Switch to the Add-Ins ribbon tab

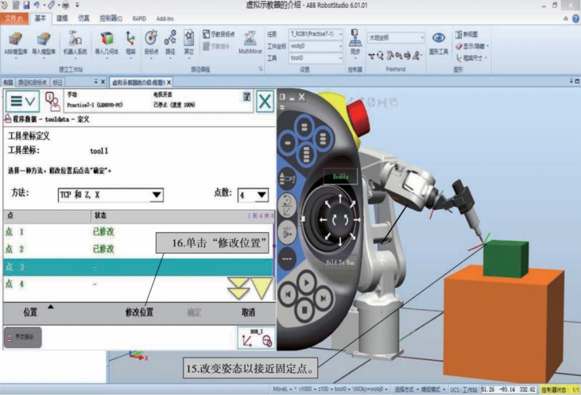[x=165, y=18]
